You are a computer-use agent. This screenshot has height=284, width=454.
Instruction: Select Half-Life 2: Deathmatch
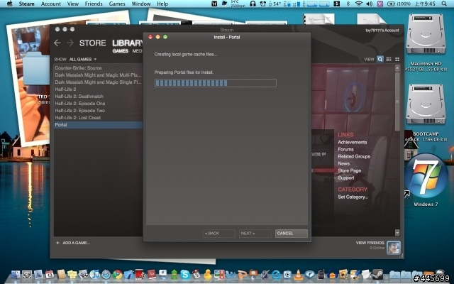[98, 97]
